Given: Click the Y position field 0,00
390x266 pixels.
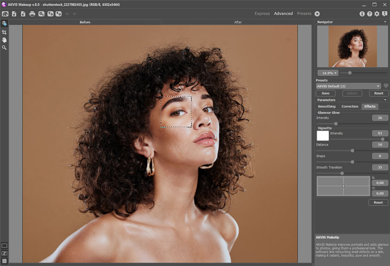Looking at the screenshot, I should coord(380,193).
